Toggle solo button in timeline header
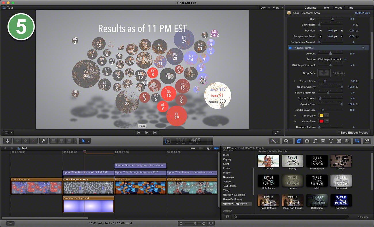 click(x=209, y=148)
